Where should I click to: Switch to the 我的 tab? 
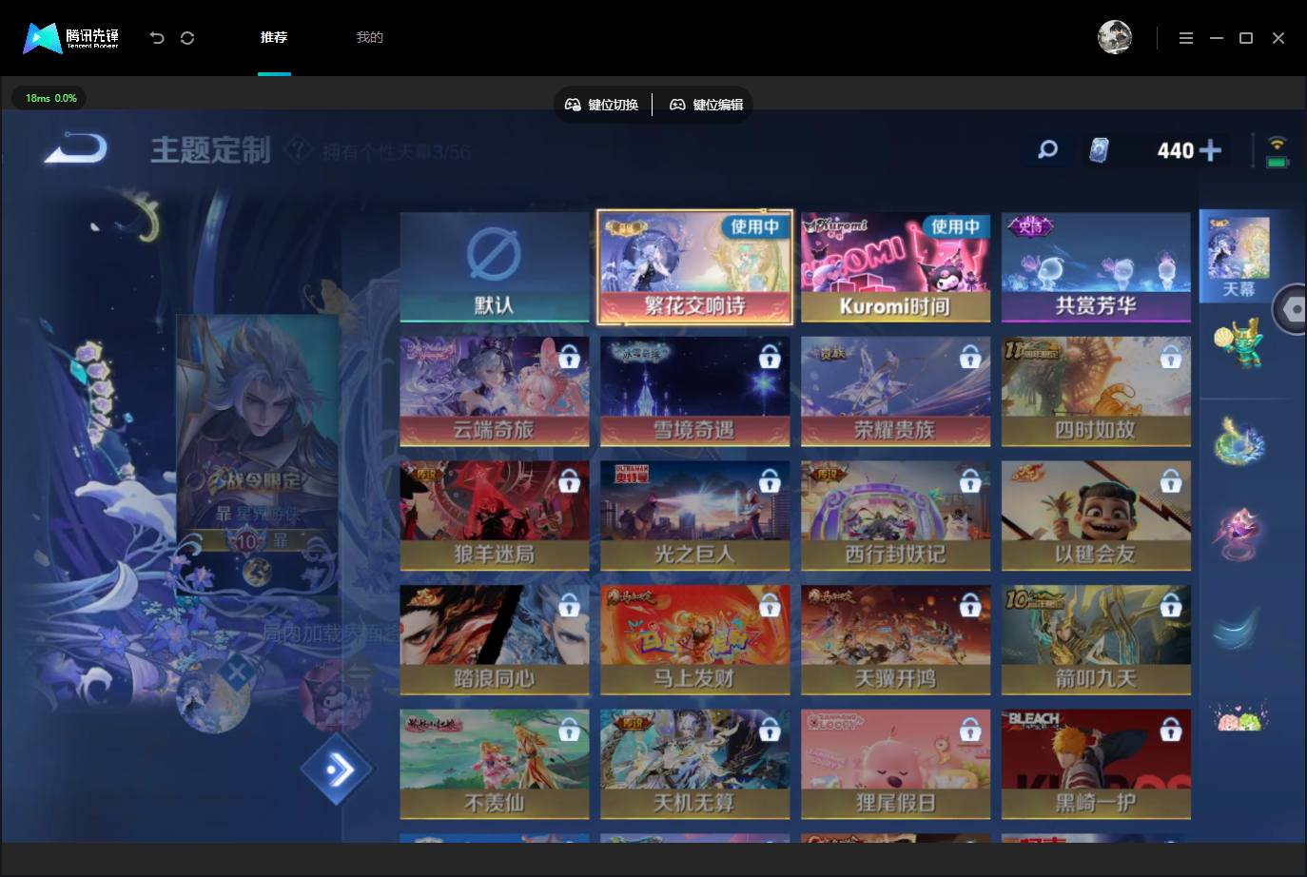click(369, 38)
